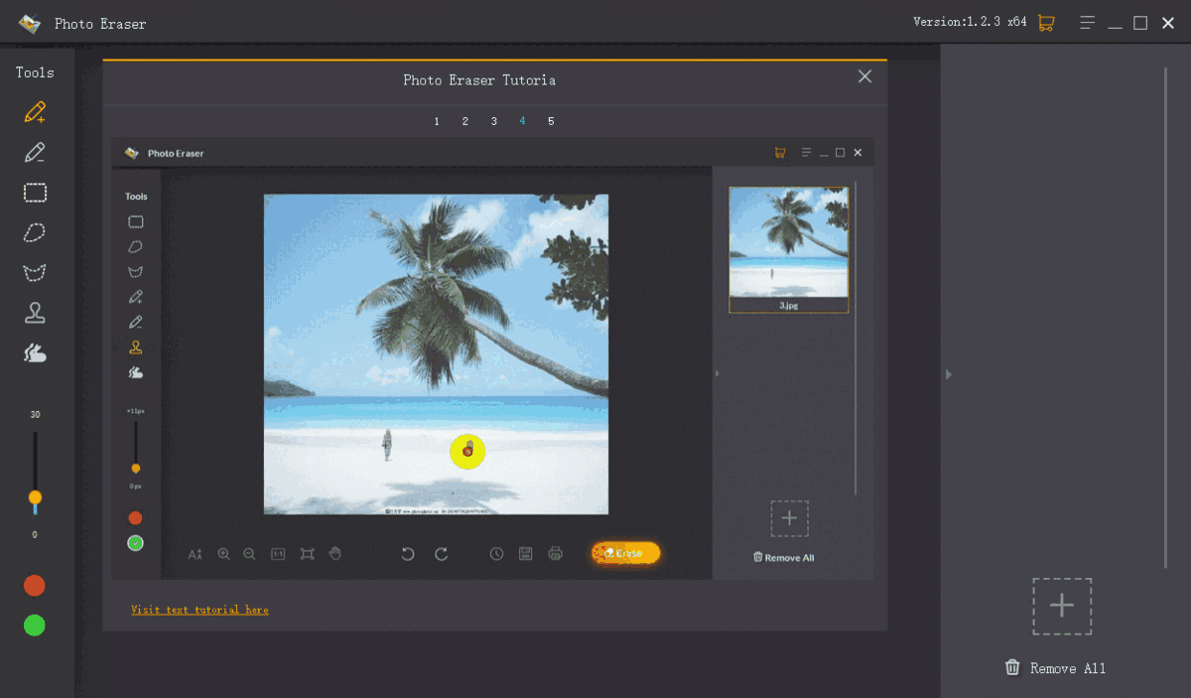Select the 3.jpg thumbnail
The width and height of the screenshot is (1191, 698).
click(788, 248)
